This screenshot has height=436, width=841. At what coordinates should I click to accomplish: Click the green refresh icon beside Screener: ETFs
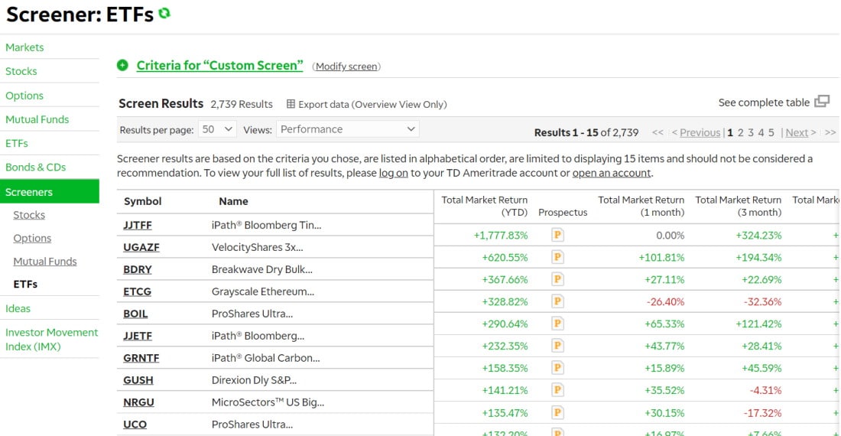(164, 13)
